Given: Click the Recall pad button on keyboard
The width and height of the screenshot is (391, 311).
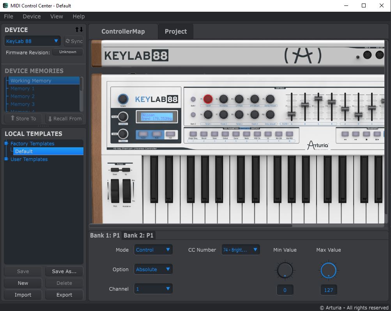Looking at the screenshot, I should pos(204,134).
